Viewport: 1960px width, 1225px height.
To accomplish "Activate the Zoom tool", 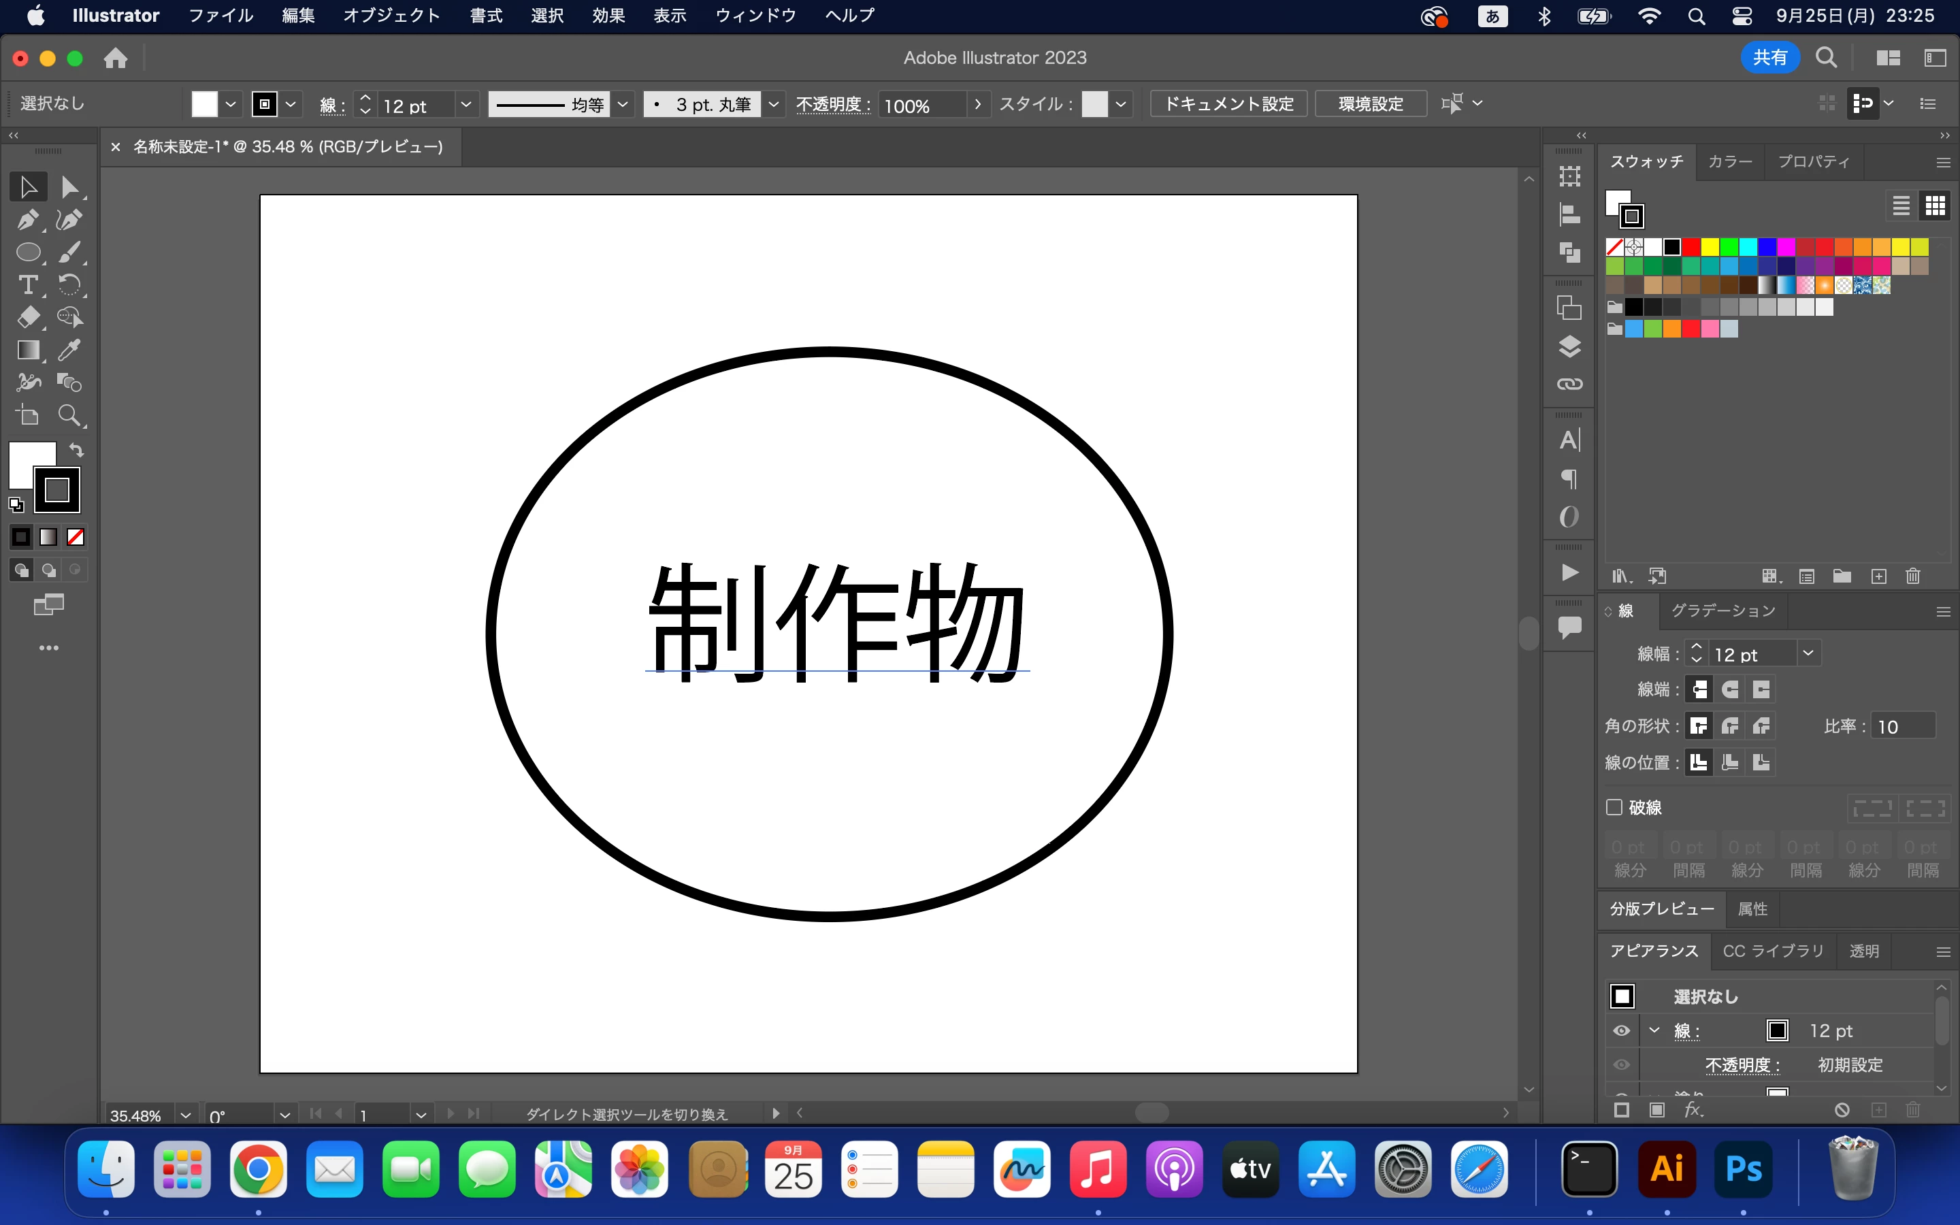I will coord(69,416).
